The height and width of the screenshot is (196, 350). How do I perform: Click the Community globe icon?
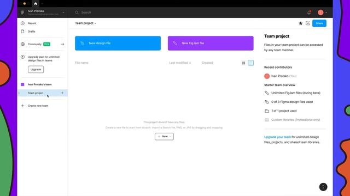coord(22,44)
